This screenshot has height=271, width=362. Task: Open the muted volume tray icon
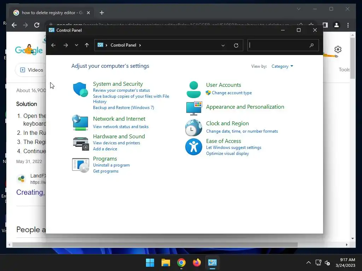[x=327, y=263]
